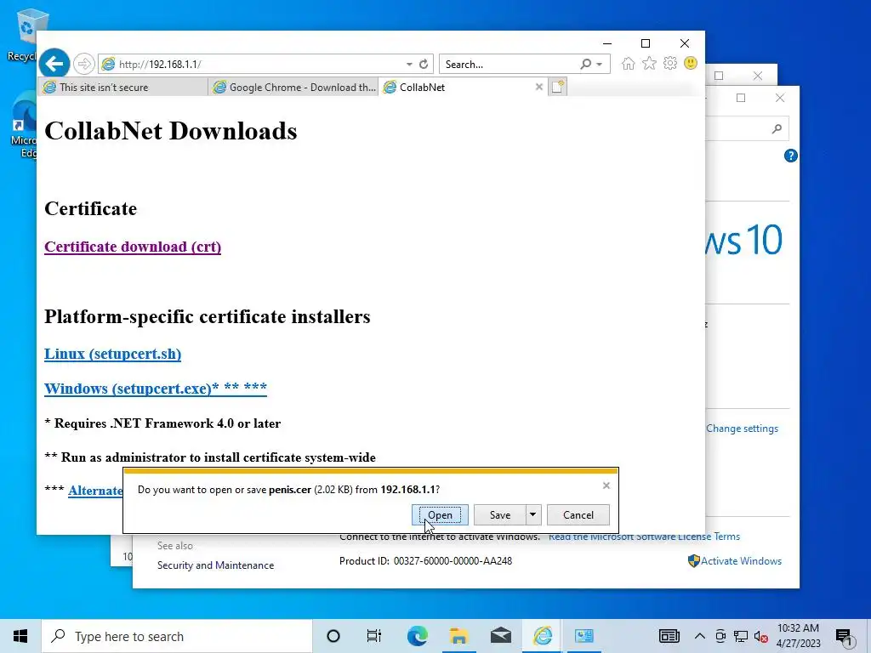Screen dimensions: 871x653
Task: Open the Action Center notifications icon
Action: pyautogui.click(x=845, y=638)
